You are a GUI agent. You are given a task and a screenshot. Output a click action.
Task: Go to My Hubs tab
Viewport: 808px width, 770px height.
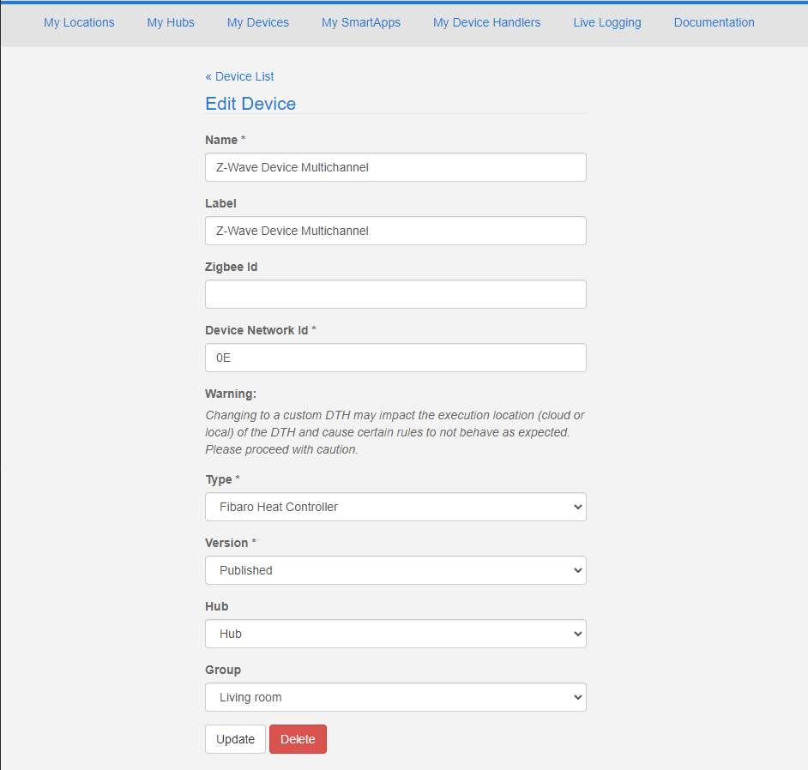171,22
